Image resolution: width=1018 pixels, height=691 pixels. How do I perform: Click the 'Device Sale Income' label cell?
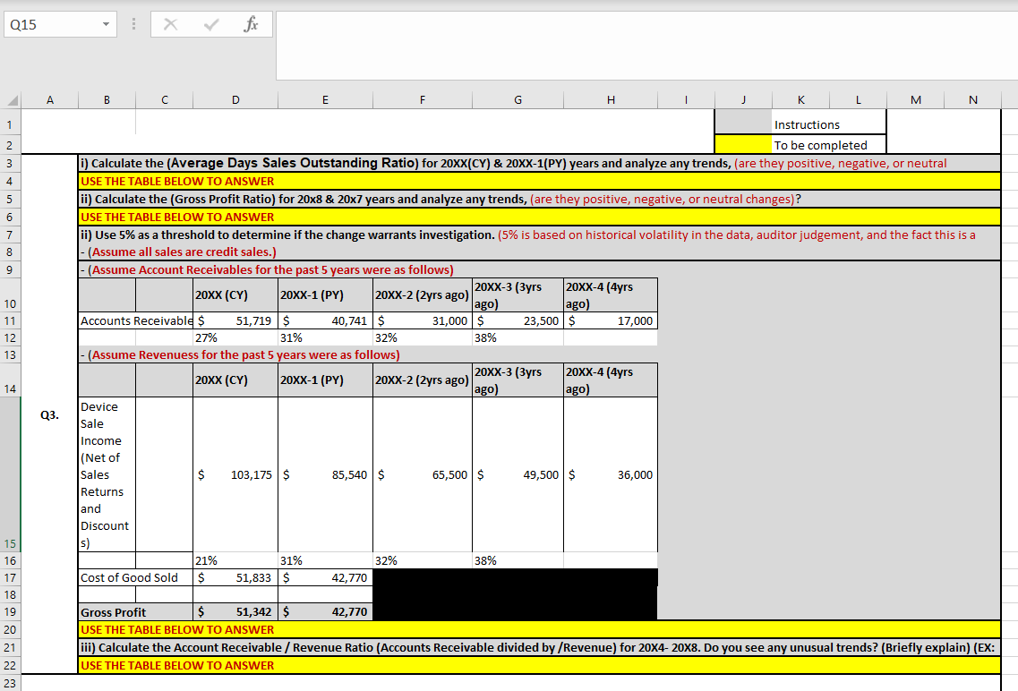tap(107, 474)
